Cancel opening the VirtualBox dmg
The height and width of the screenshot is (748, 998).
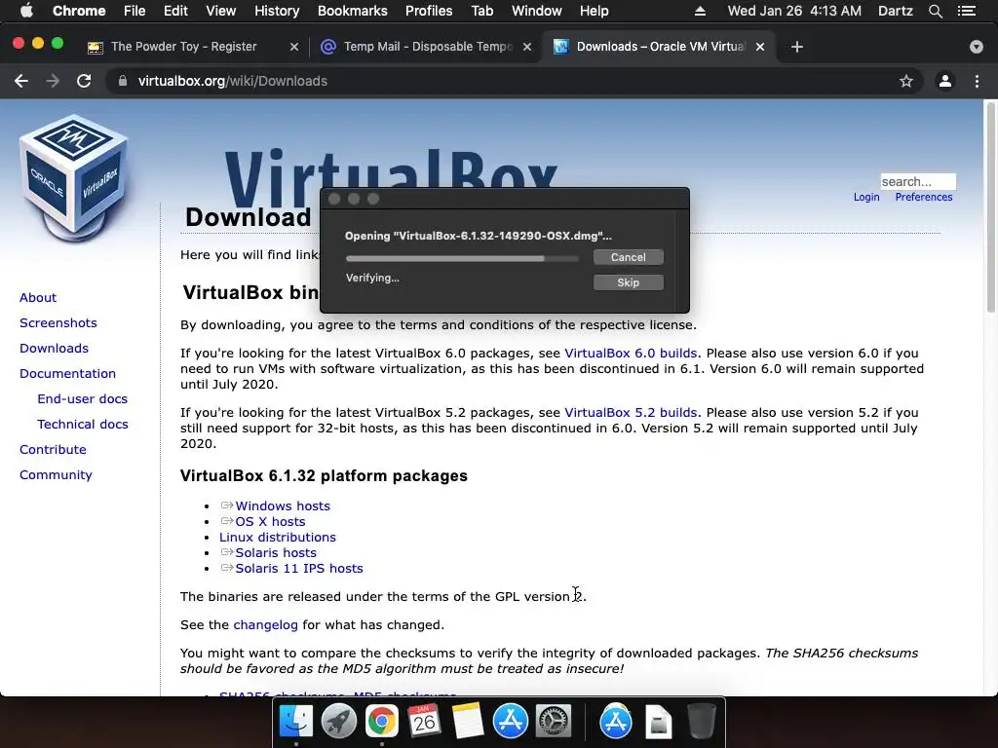click(x=629, y=257)
